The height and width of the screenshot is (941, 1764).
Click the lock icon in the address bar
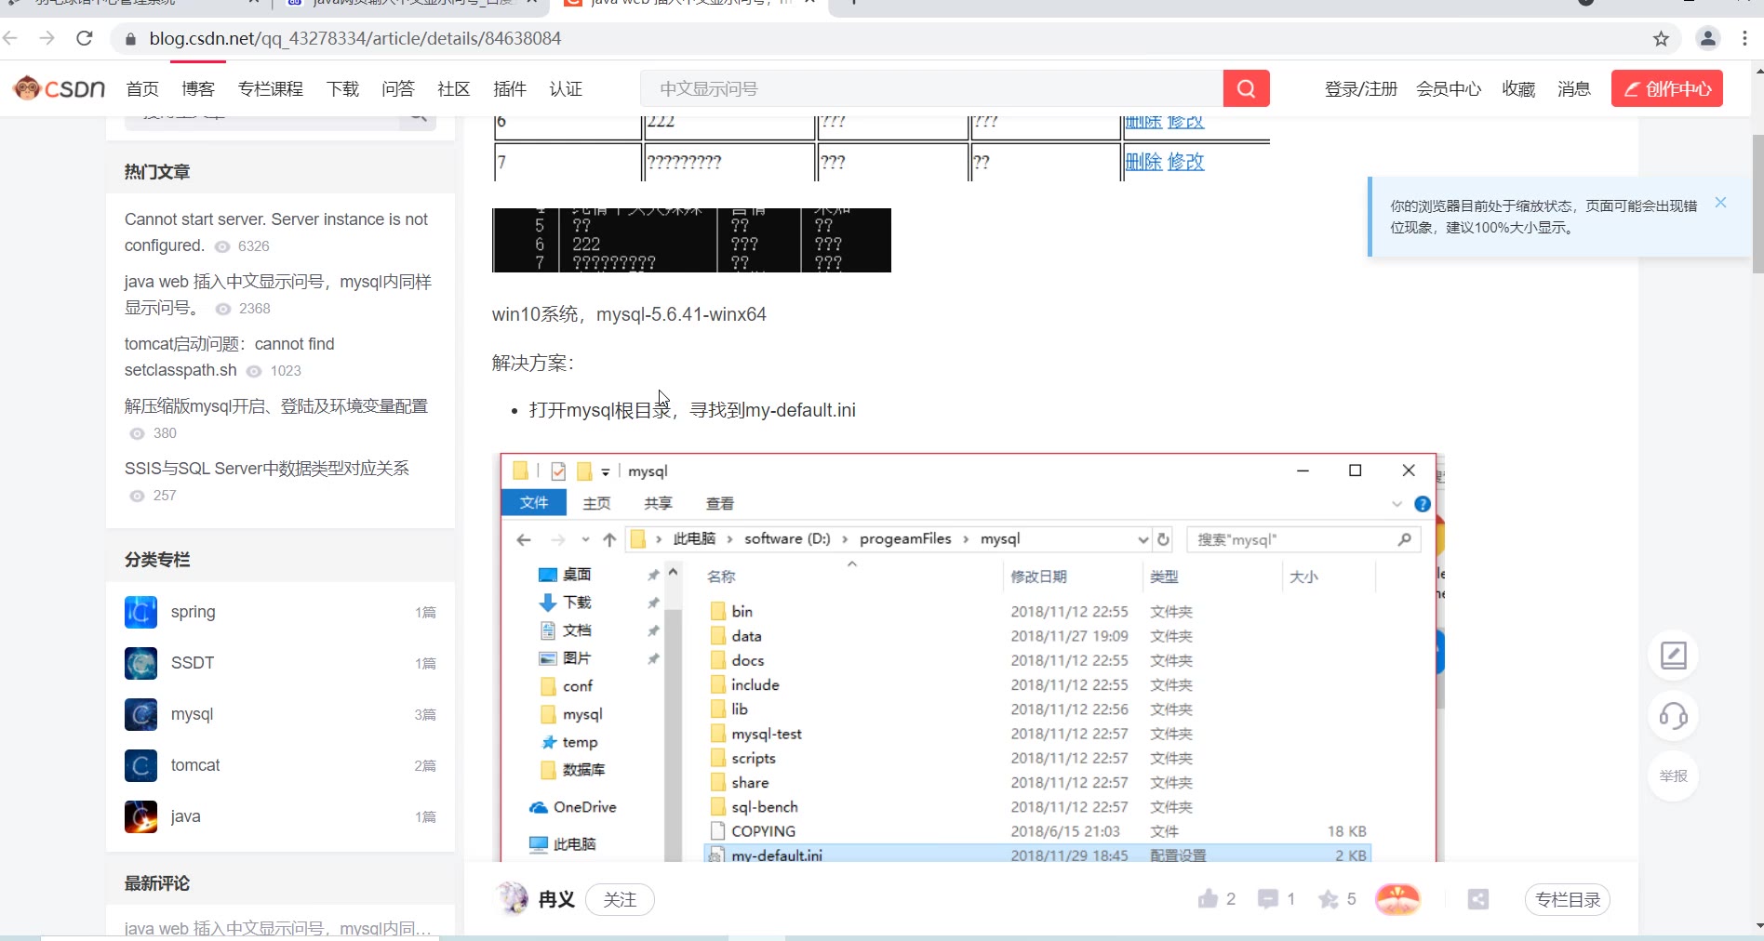(130, 38)
